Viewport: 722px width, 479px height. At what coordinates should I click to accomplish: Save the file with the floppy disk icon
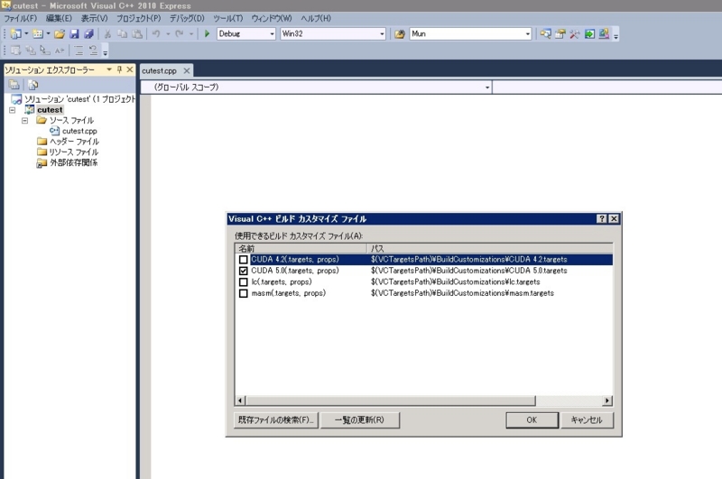tap(74, 33)
